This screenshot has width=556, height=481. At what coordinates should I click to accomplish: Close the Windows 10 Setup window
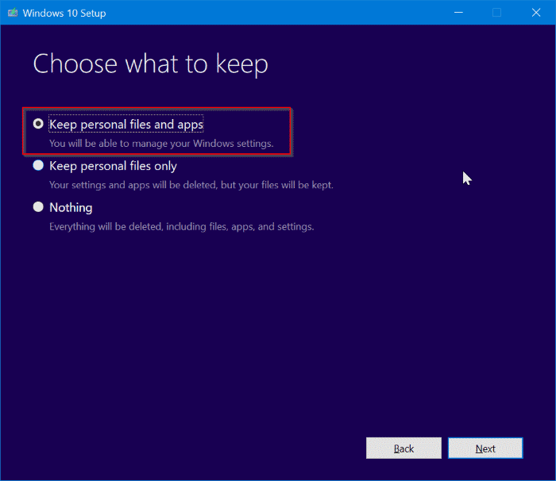[x=536, y=13]
